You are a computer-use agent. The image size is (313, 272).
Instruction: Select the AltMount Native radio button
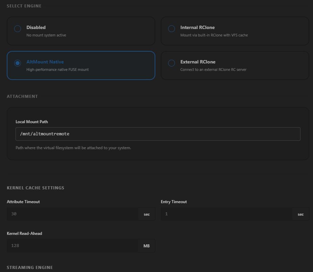18,63
